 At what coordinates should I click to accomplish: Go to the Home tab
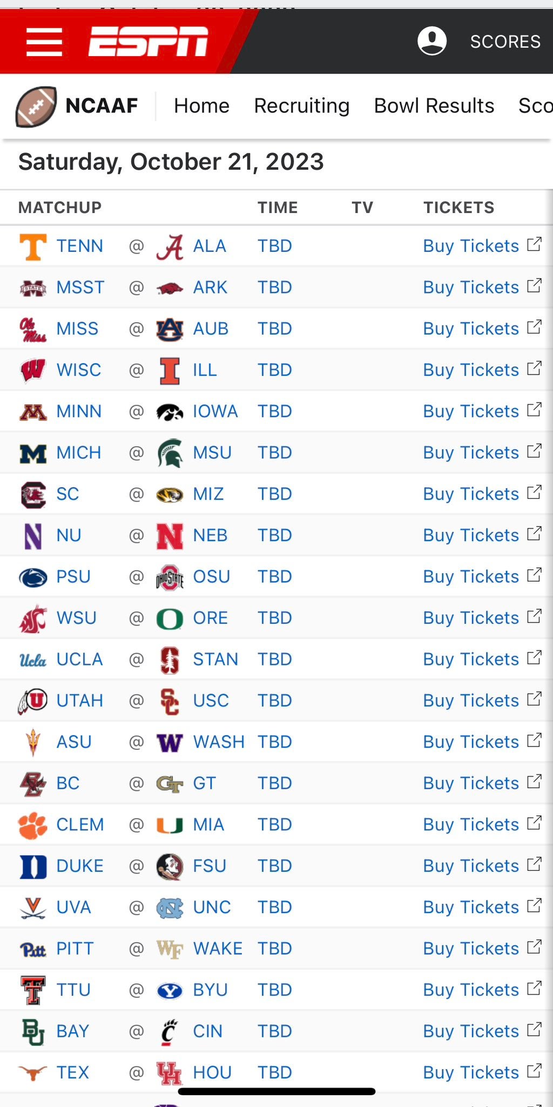pos(201,106)
